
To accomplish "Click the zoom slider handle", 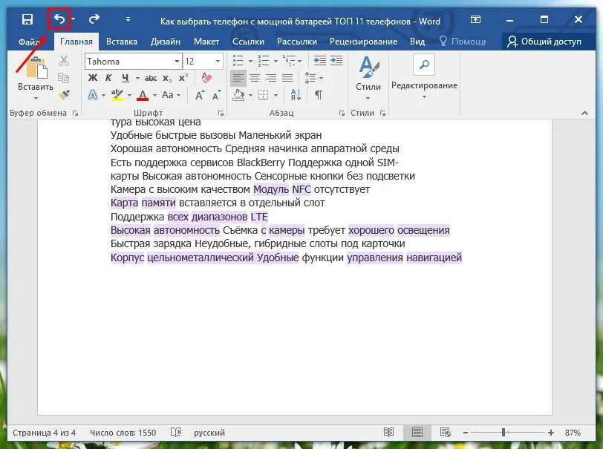I will pyautogui.click(x=503, y=433).
